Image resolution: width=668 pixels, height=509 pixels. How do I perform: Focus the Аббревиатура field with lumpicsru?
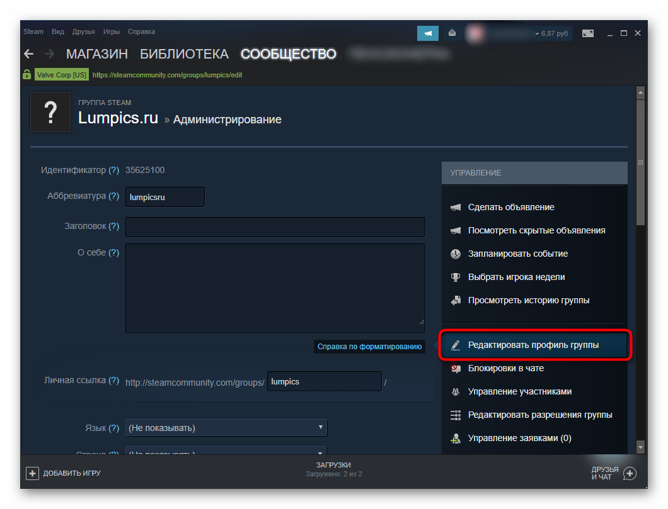coord(165,197)
